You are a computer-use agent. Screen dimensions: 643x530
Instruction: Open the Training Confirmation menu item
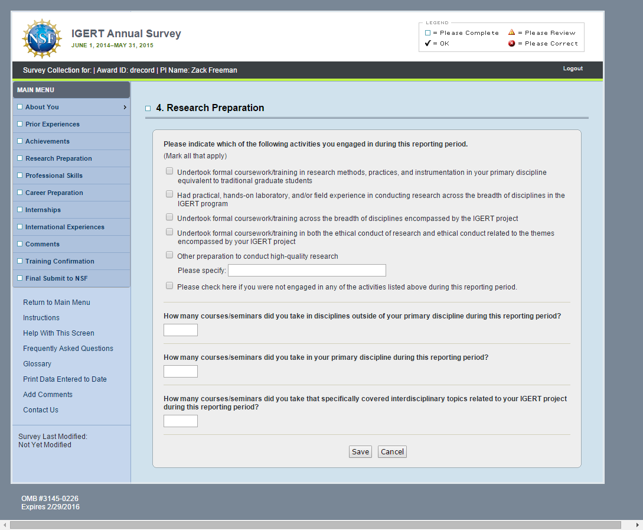click(60, 261)
